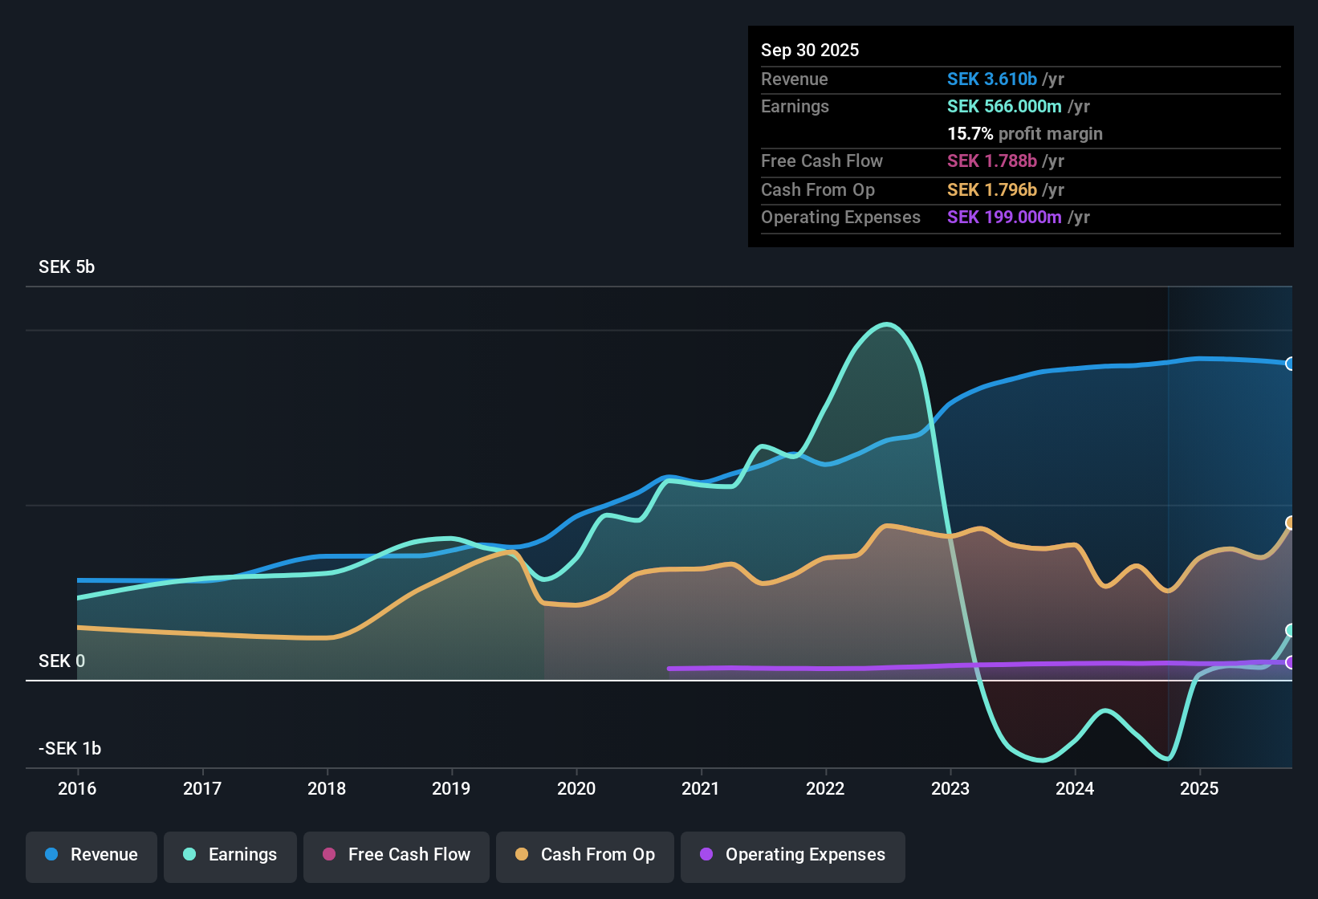This screenshot has height=899, width=1318.
Task: Click the orange Cash From Op dot
Action: pyautogui.click(x=522, y=855)
